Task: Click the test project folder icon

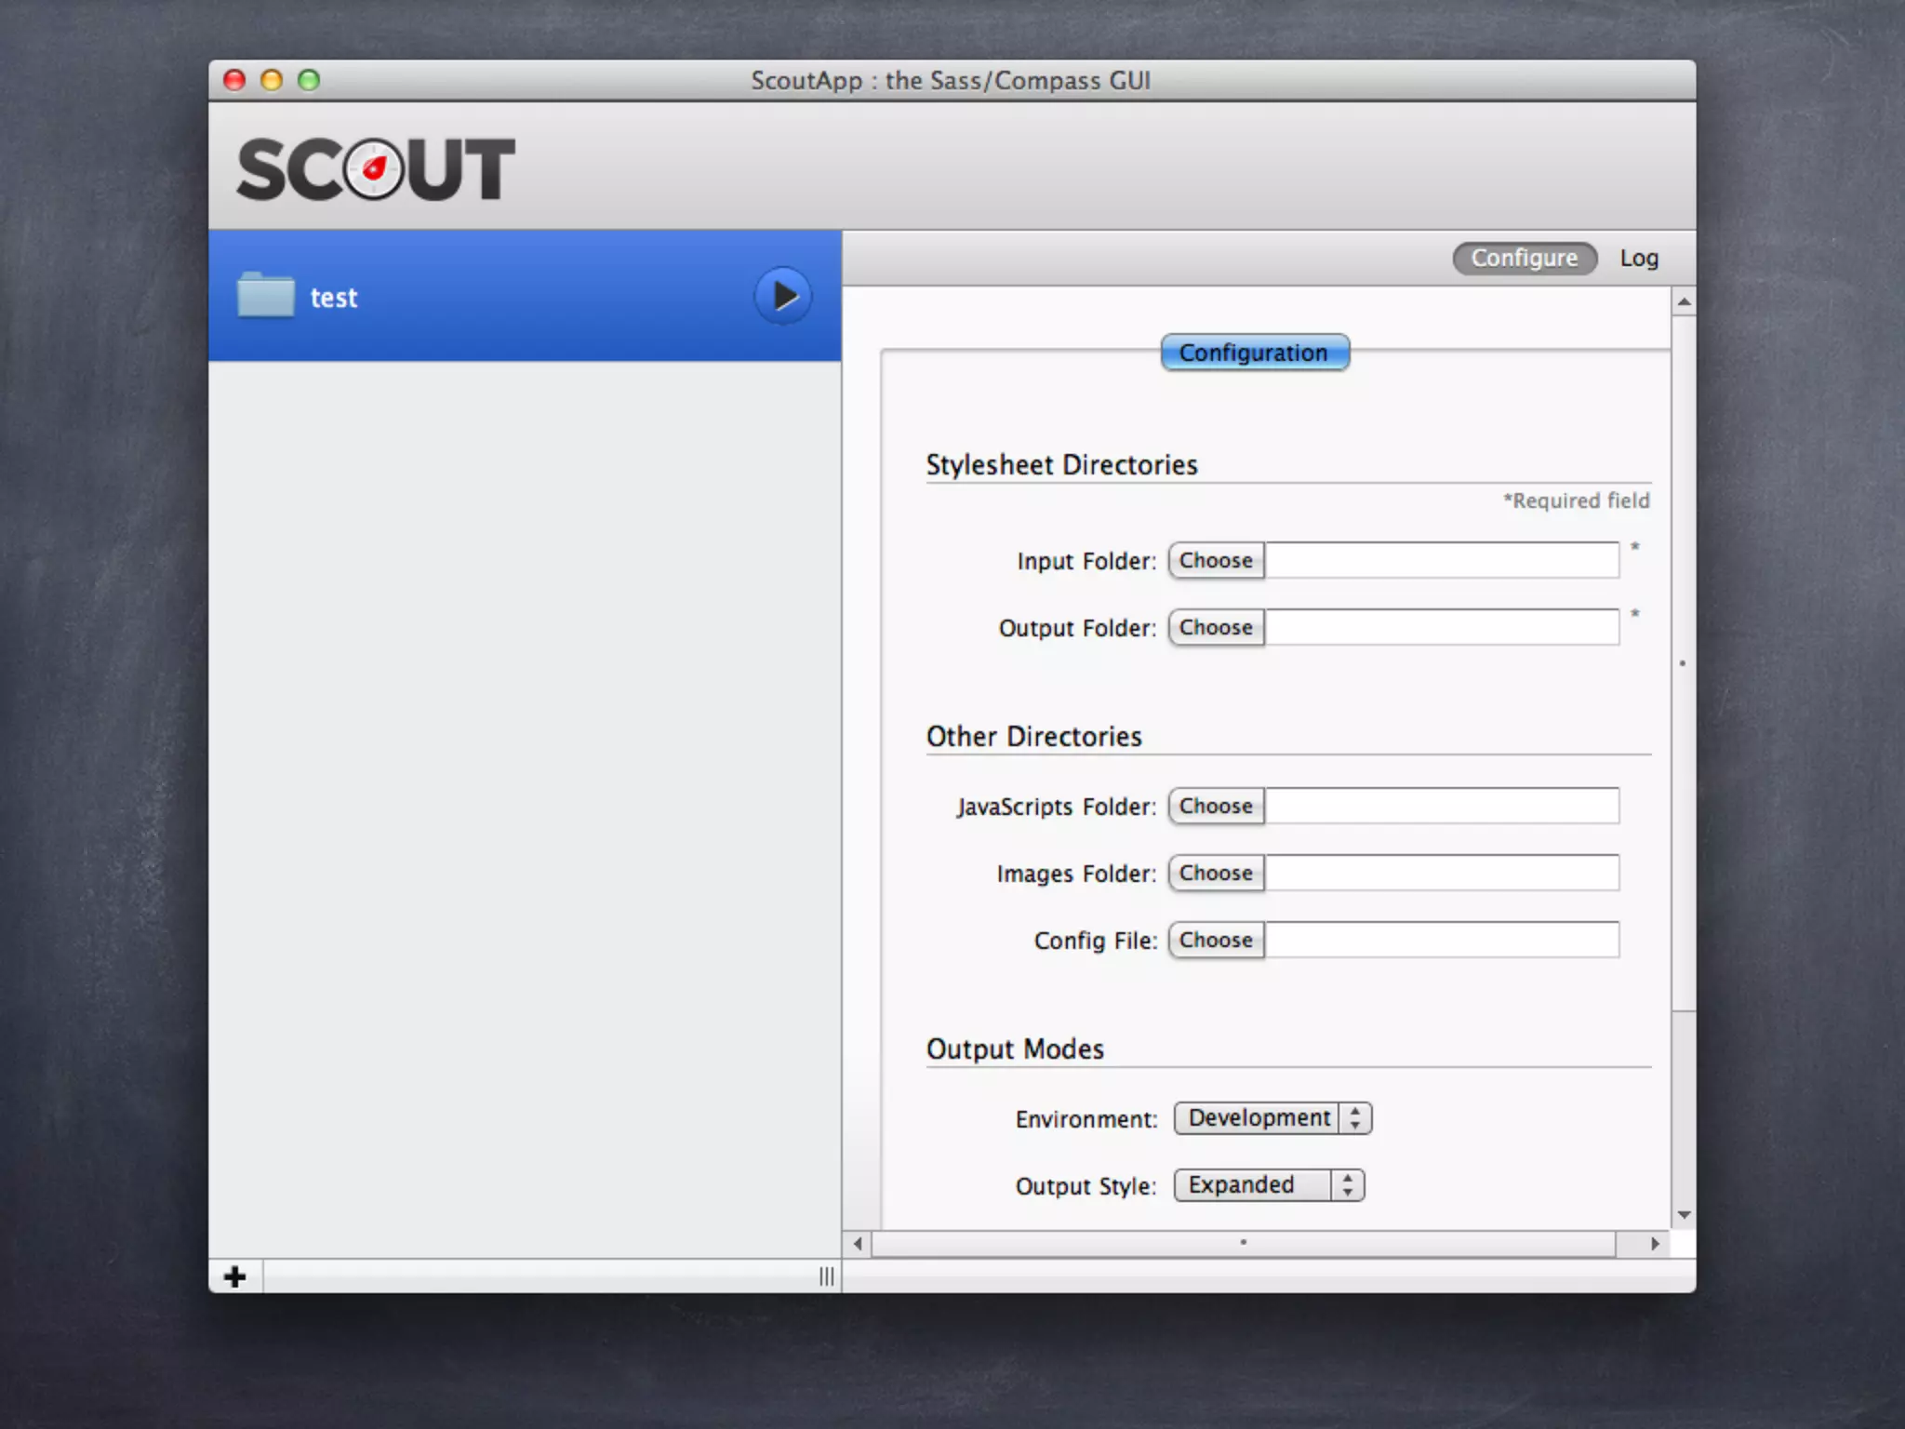Action: tap(265, 296)
